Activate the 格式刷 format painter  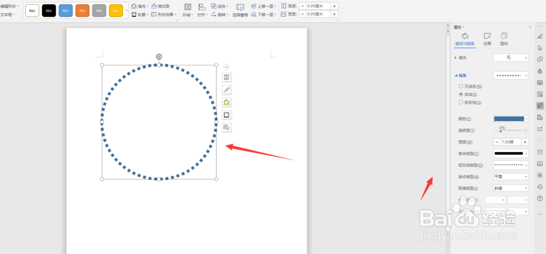161,6
